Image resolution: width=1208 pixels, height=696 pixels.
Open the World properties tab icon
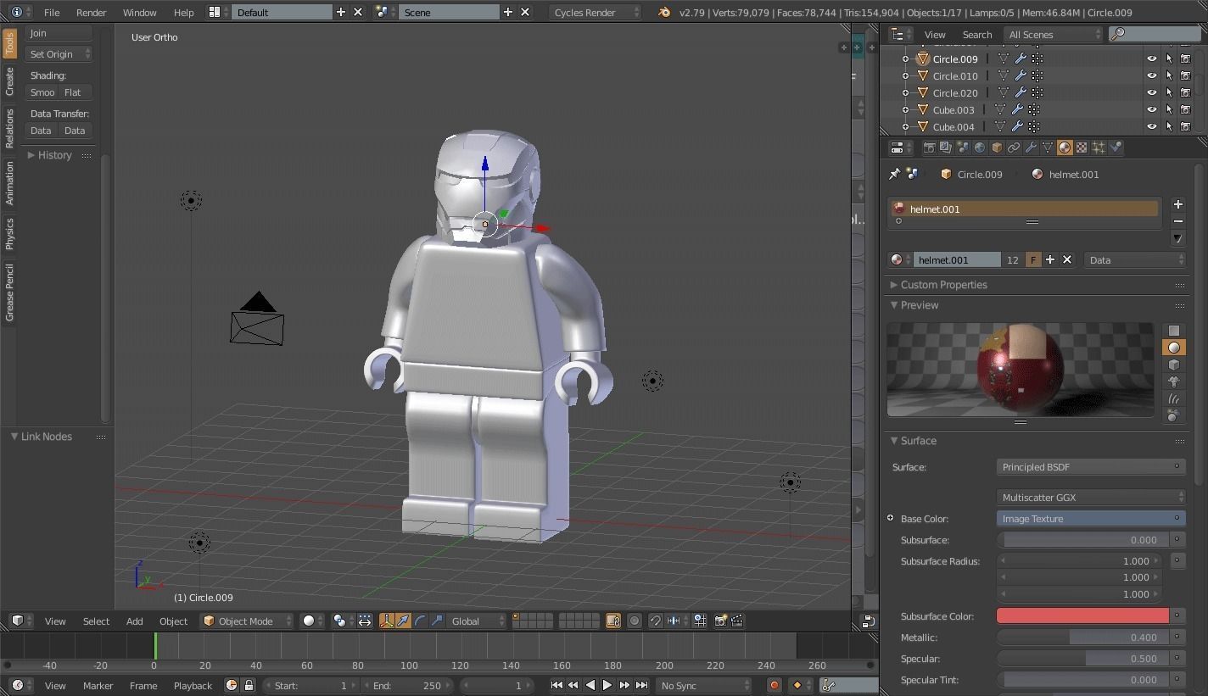979,148
